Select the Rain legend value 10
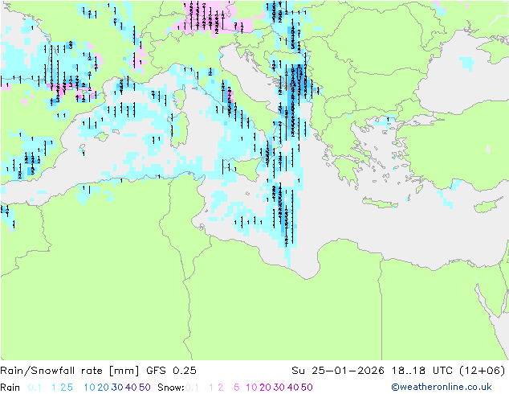509x394 pixels. (x=89, y=388)
